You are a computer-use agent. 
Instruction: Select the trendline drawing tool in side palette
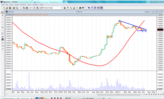(x=3, y=19)
